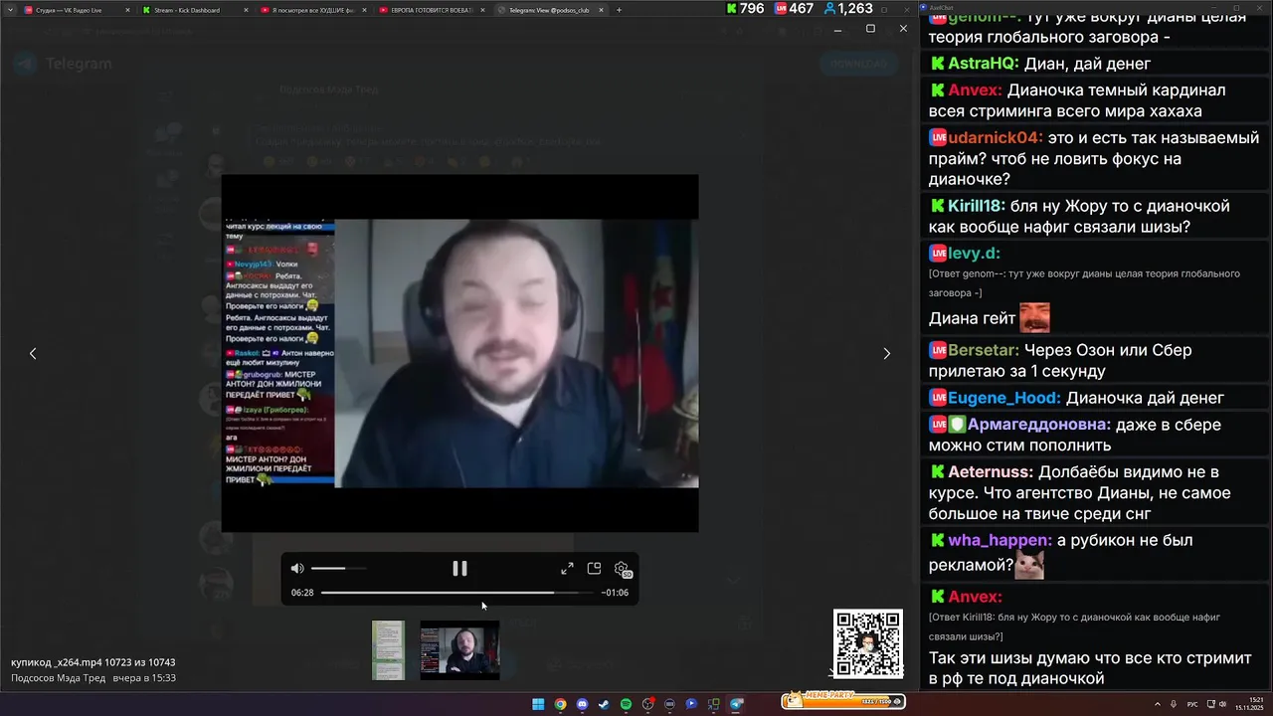
Task: Switch to ЕВРОПА ГОТОВИТСЯ ВОЕВАТЬ tab
Action: pos(430,10)
